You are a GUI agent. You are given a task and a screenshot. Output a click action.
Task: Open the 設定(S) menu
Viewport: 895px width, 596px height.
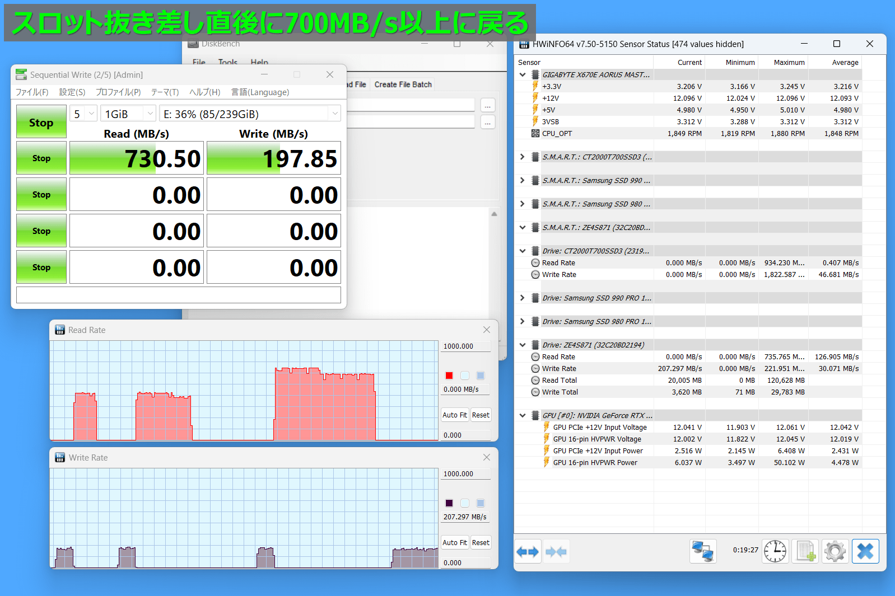(x=72, y=92)
